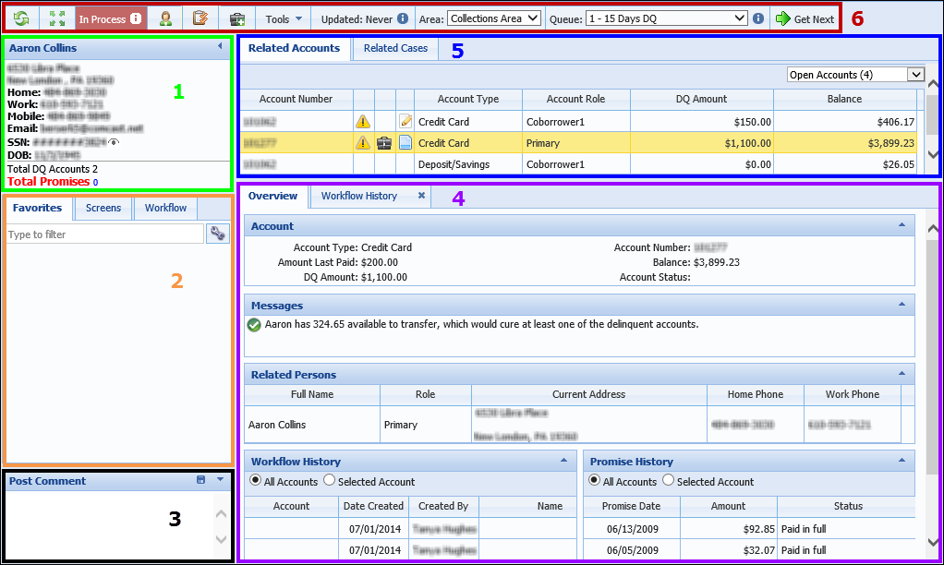This screenshot has height=565, width=944.
Task: Sort by the Balance column header
Action: pyautogui.click(x=844, y=100)
